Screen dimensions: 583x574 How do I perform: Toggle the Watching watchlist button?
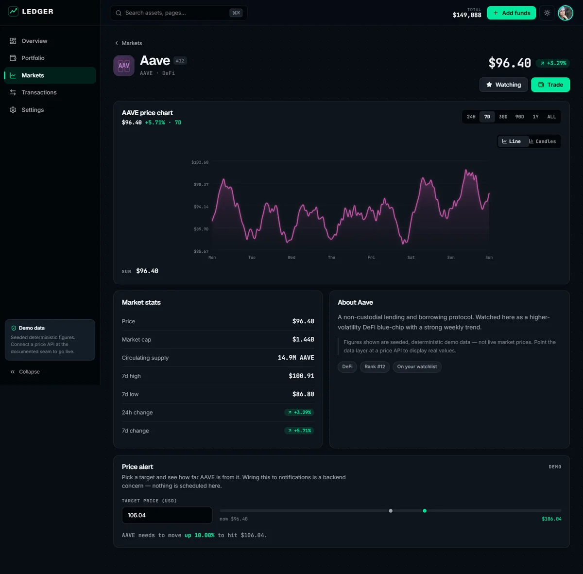point(503,85)
